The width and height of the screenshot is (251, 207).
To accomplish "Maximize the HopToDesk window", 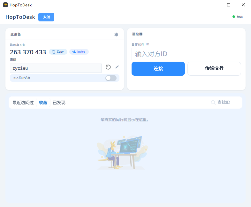I will pos(229,5).
